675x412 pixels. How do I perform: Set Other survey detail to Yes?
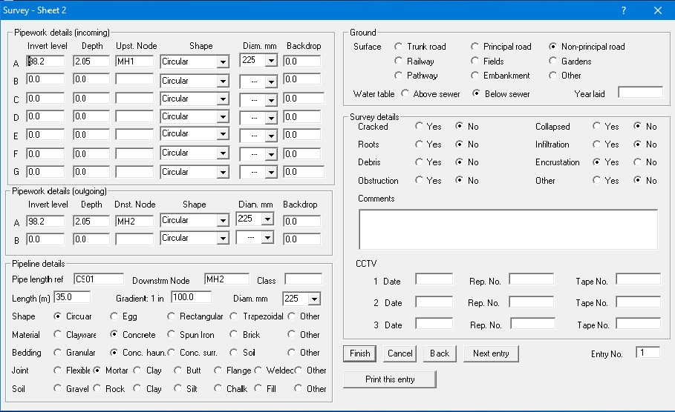point(606,181)
